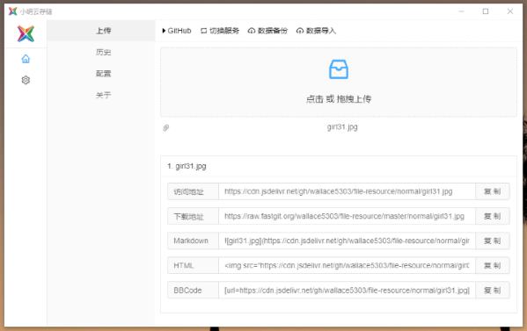Viewport: 527px width, 331px height.
Task: Open the home icon in the sidebar
Action: tap(26, 59)
